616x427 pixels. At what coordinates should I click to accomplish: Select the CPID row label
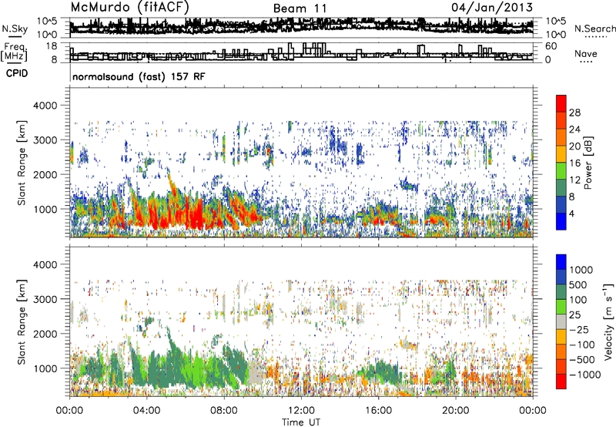(17, 73)
